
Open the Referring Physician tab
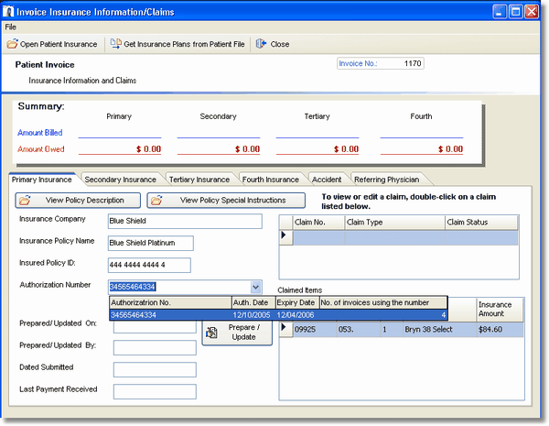[x=386, y=180]
